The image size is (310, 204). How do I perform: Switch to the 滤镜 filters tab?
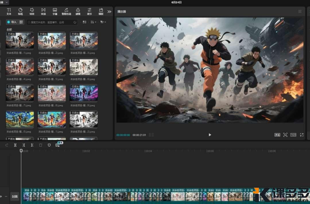pos(78,11)
